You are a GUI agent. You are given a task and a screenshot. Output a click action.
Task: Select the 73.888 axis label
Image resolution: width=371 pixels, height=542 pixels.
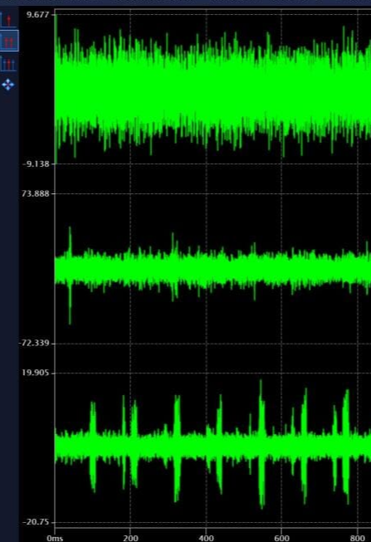[36, 193]
